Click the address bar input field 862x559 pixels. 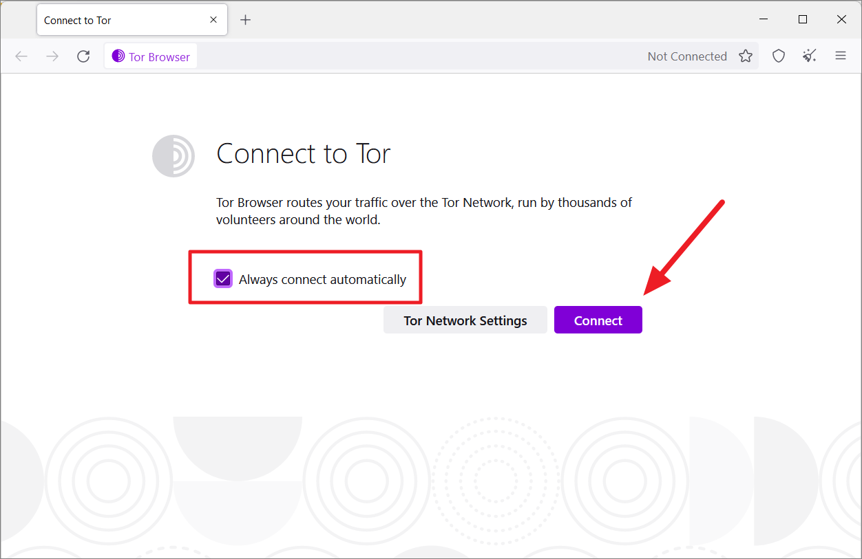[x=420, y=56]
